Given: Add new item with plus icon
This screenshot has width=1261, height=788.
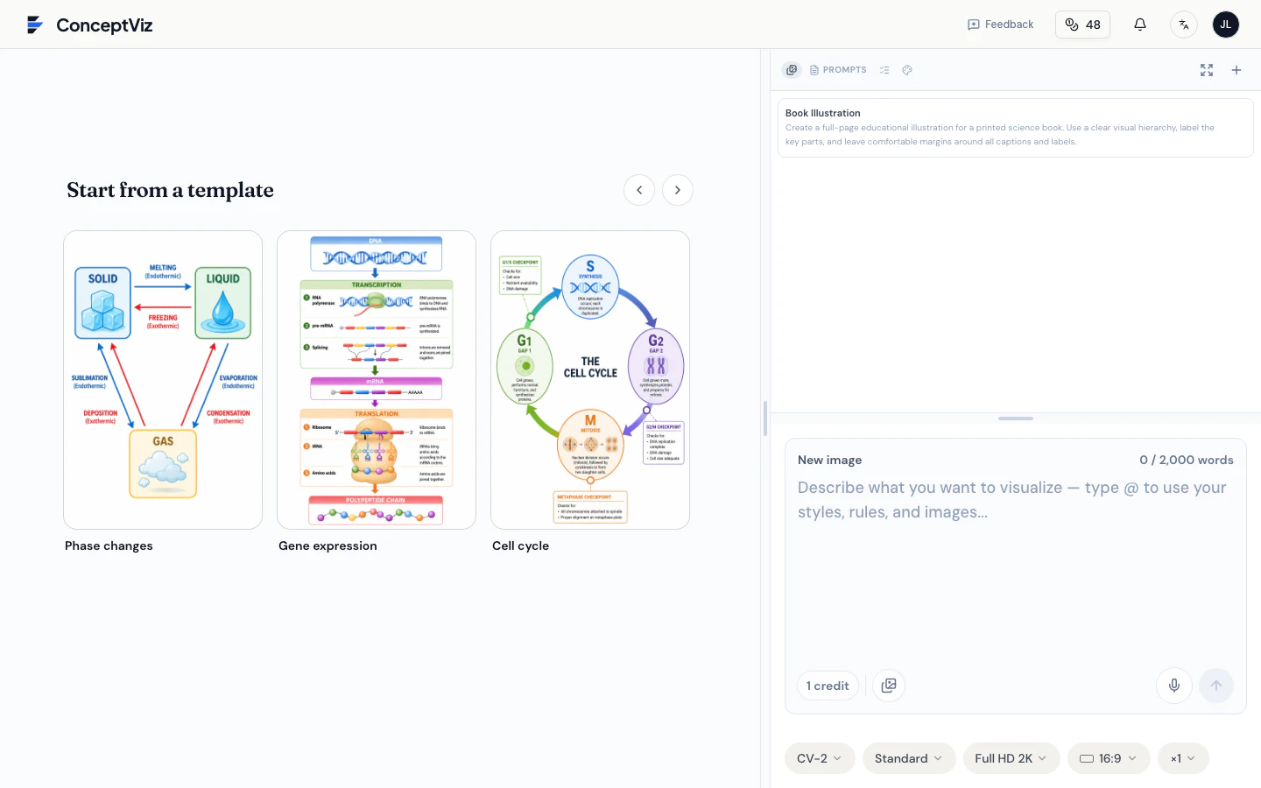Looking at the screenshot, I should [x=1236, y=70].
